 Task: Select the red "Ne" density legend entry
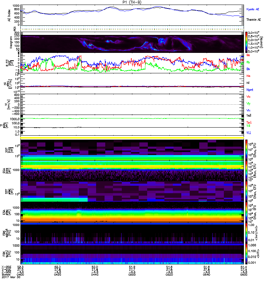pyautogui.click(x=249, y=76)
